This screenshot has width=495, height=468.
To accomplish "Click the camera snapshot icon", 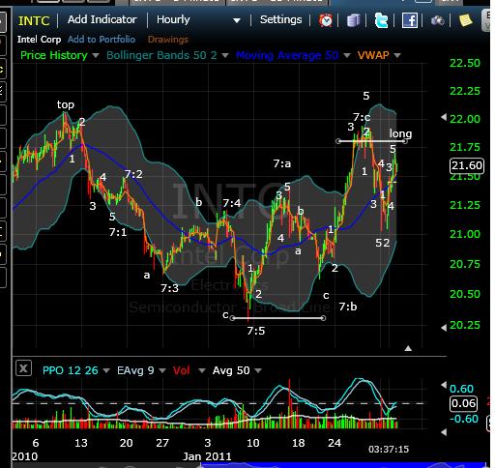I will [438, 21].
